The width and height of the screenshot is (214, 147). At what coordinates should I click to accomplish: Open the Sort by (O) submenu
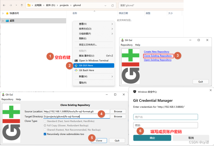click(x=94, y=29)
